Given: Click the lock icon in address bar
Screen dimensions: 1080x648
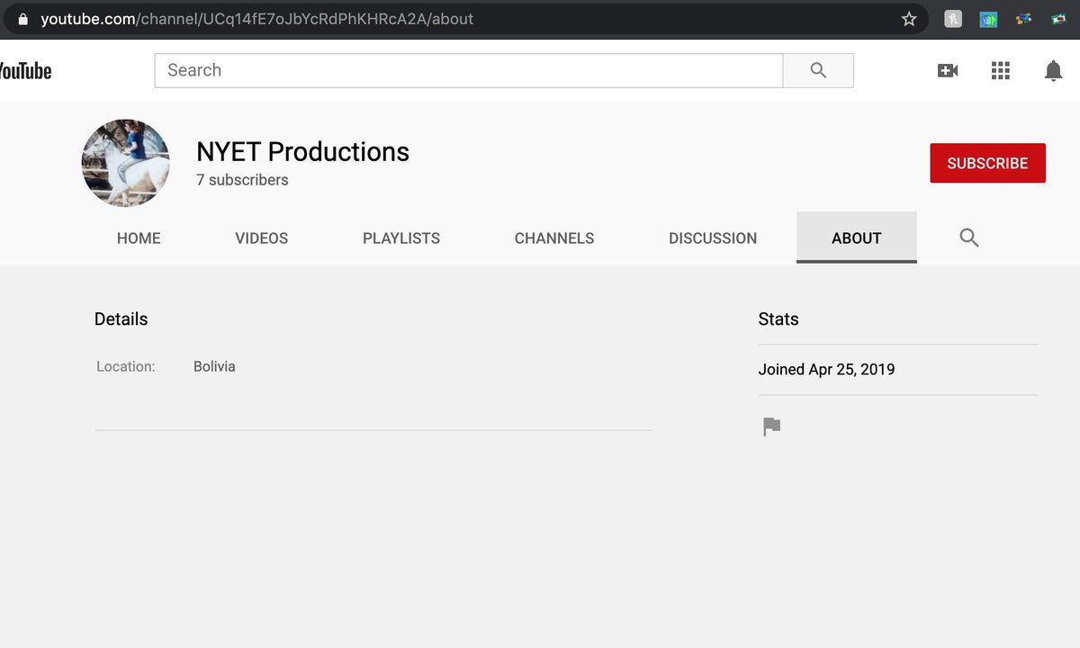Looking at the screenshot, I should [x=22, y=19].
